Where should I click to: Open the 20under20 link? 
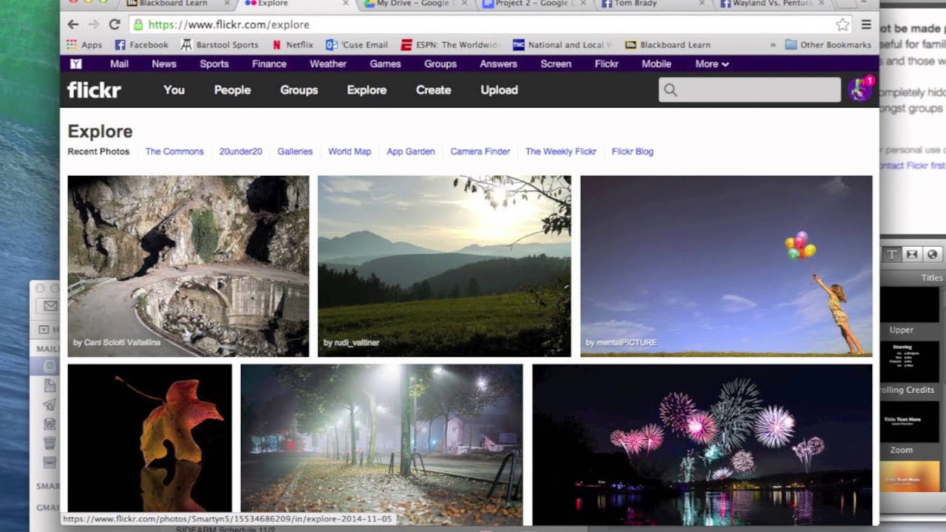[240, 151]
